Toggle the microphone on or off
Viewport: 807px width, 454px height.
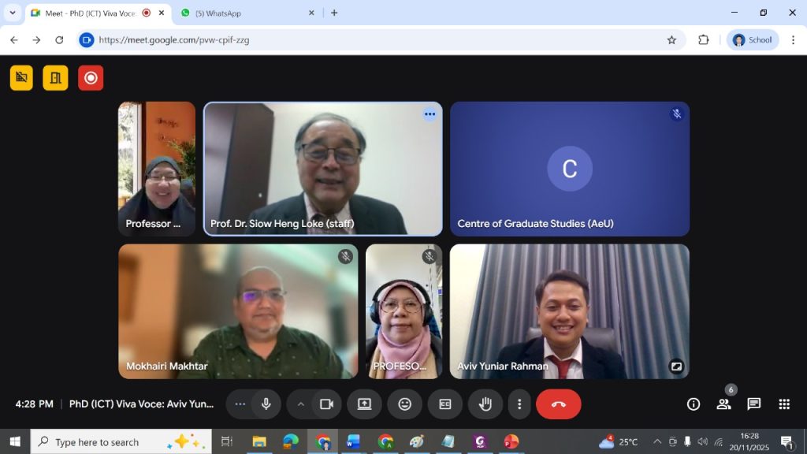(x=266, y=404)
